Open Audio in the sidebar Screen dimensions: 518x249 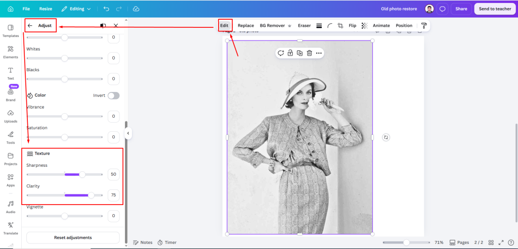[11, 207]
